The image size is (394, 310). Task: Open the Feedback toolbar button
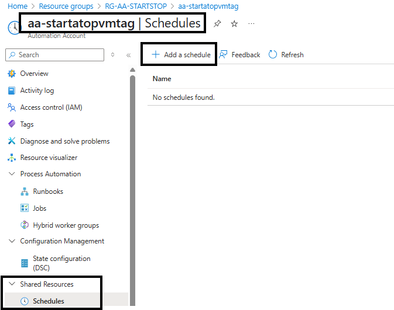[239, 55]
